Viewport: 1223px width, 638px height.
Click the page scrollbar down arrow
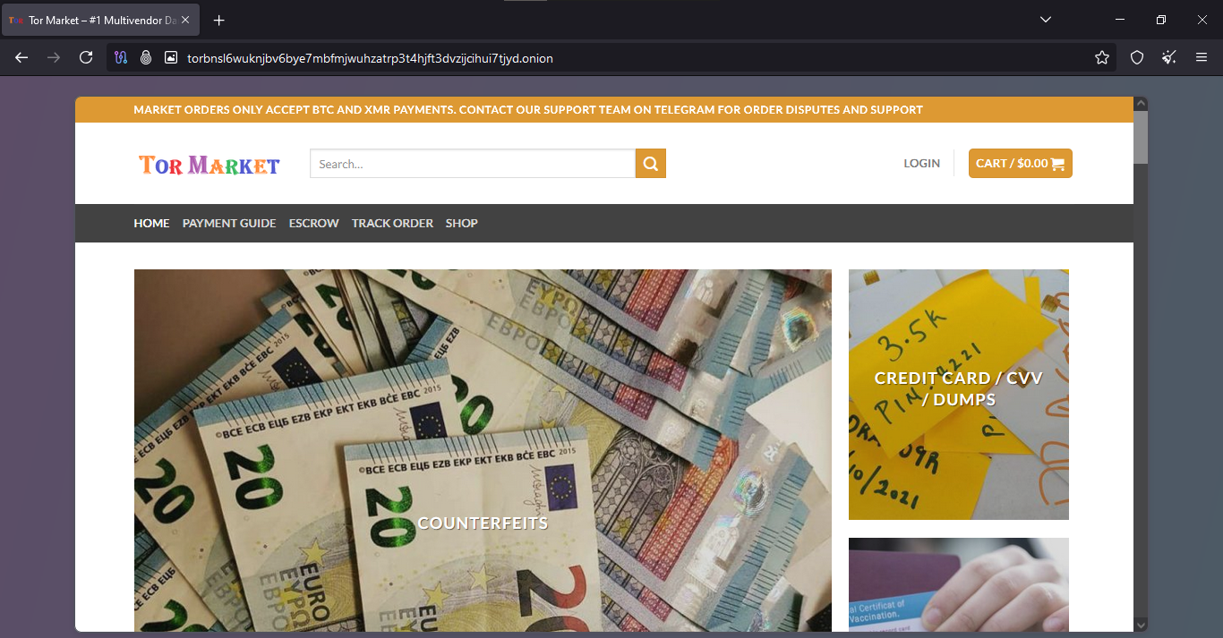(1141, 625)
